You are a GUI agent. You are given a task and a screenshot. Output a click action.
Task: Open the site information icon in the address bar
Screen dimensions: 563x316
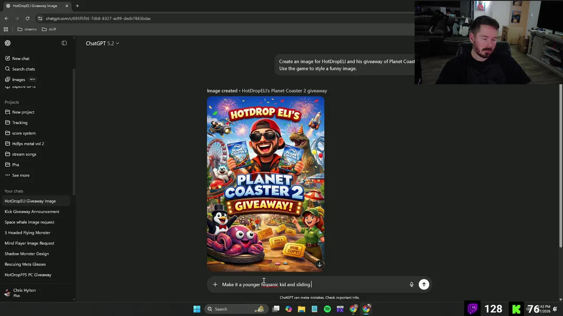click(40, 18)
